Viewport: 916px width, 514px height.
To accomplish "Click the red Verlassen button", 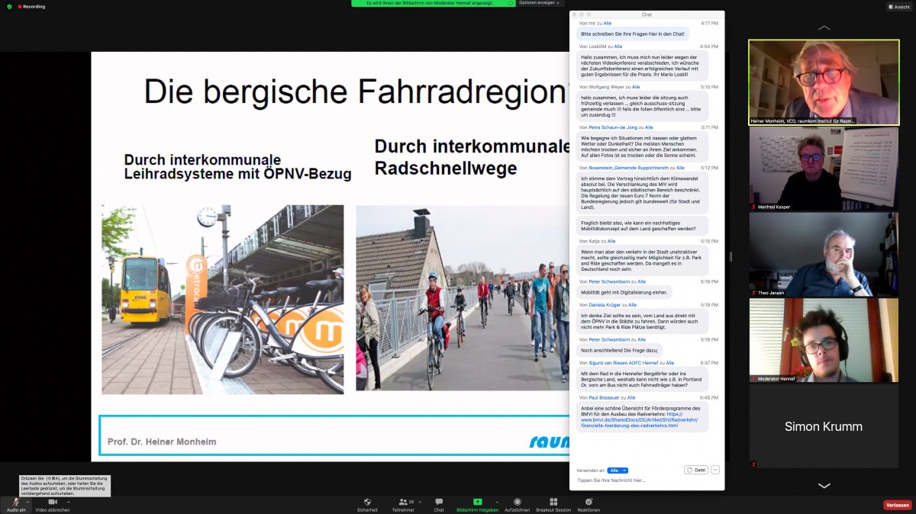I will [x=898, y=505].
